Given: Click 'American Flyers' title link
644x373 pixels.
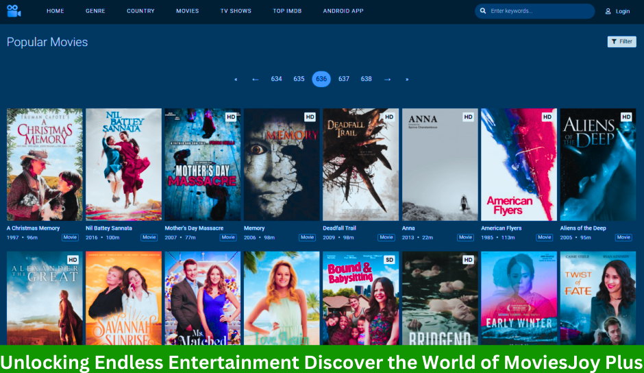Looking at the screenshot, I should (x=501, y=228).
